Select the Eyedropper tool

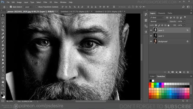(3, 34)
